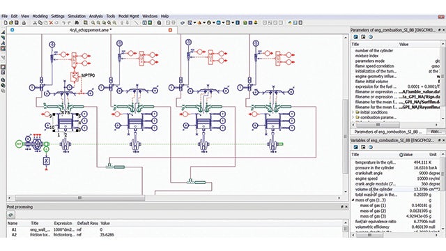Click the canvas horizontal scrollbar thumb
Screen dimensions: 446x251
[x=79, y=198]
